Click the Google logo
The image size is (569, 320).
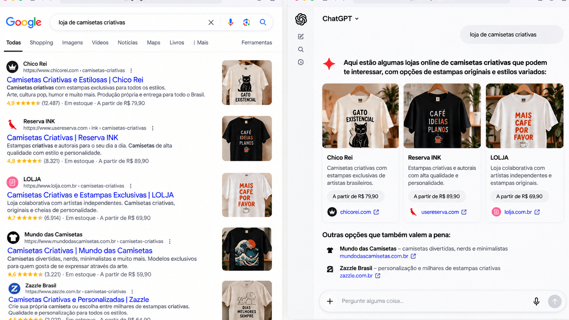pyautogui.click(x=23, y=22)
